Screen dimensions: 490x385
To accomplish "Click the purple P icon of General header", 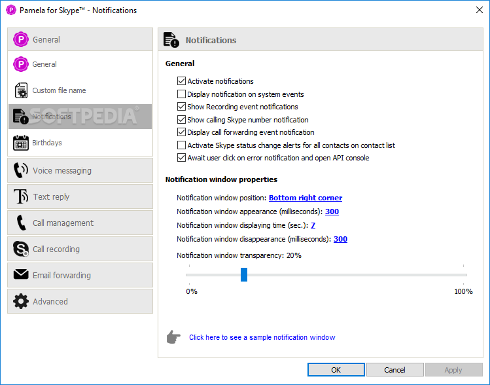I will coord(21,39).
